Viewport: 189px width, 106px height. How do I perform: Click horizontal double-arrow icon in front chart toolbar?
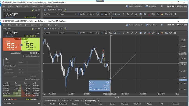tap(119, 33)
